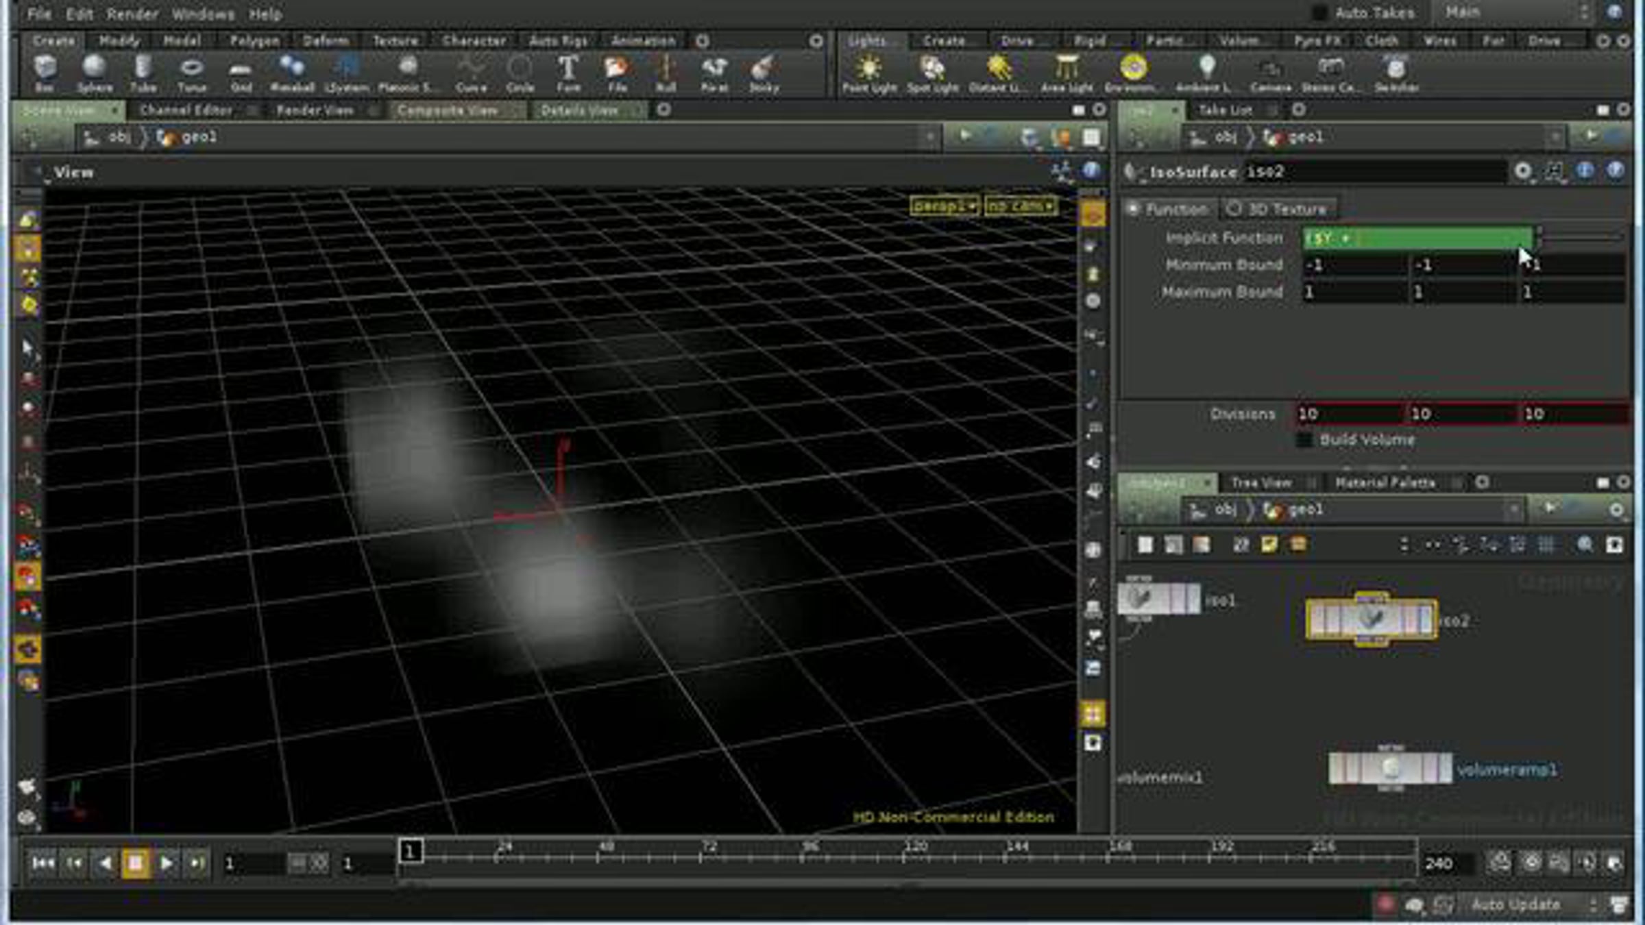Click the timeline at frame 120
This screenshot has height=925, width=1645.
(903, 856)
